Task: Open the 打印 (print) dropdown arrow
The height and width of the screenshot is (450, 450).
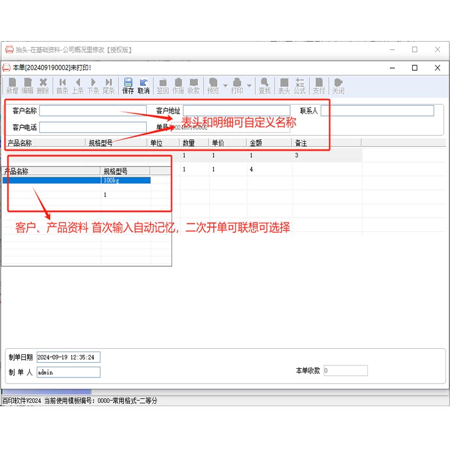Action: 249,85
